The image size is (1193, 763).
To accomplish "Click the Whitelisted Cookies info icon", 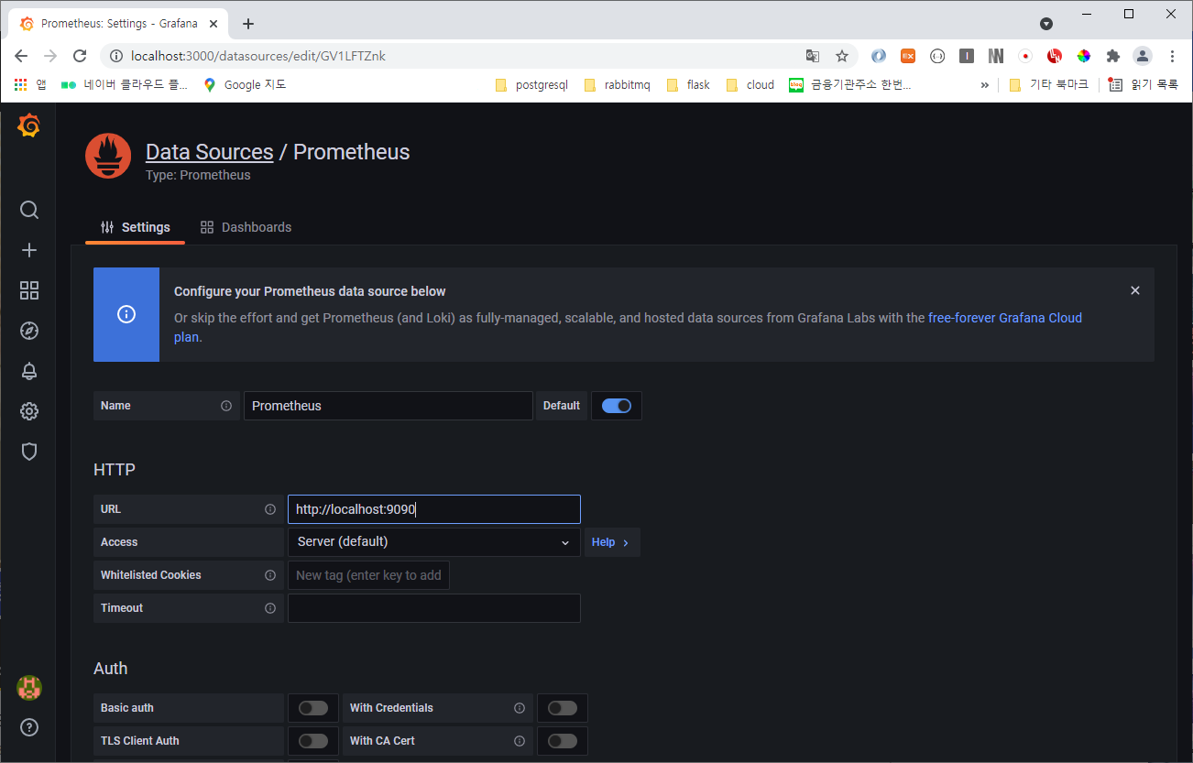I will coord(270,575).
